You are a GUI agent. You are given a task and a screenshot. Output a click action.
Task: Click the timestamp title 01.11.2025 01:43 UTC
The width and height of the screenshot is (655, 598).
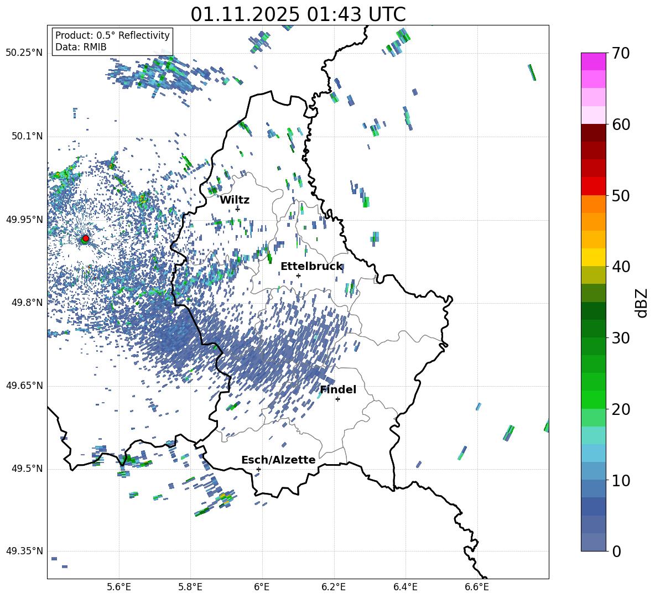298,14
